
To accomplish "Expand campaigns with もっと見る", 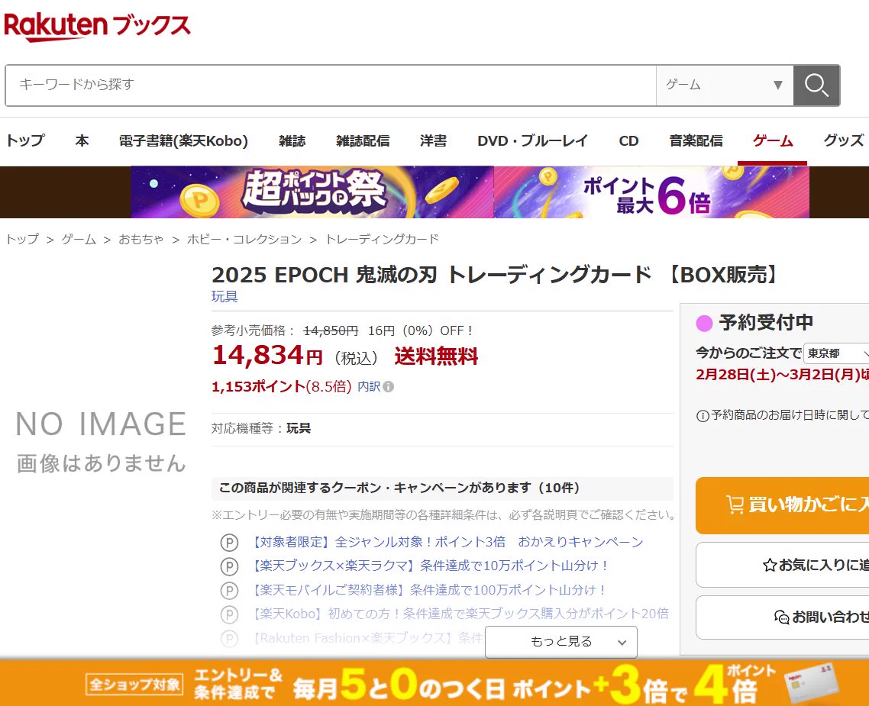I will (560, 642).
